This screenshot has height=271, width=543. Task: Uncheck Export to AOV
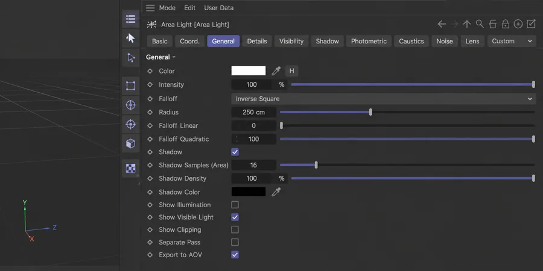click(235, 255)
